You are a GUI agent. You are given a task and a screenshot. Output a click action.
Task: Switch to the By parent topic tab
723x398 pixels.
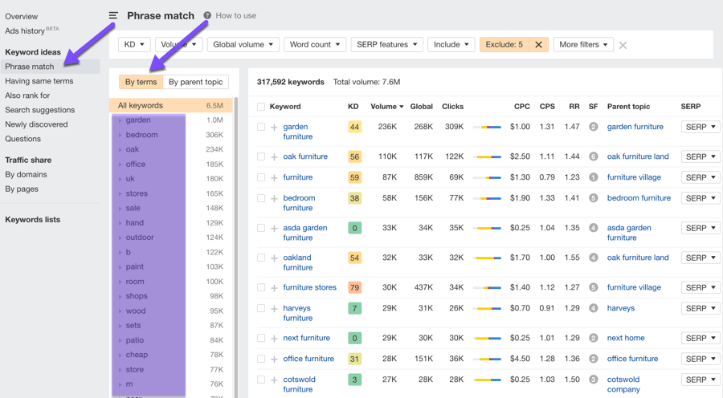point(196,82)
